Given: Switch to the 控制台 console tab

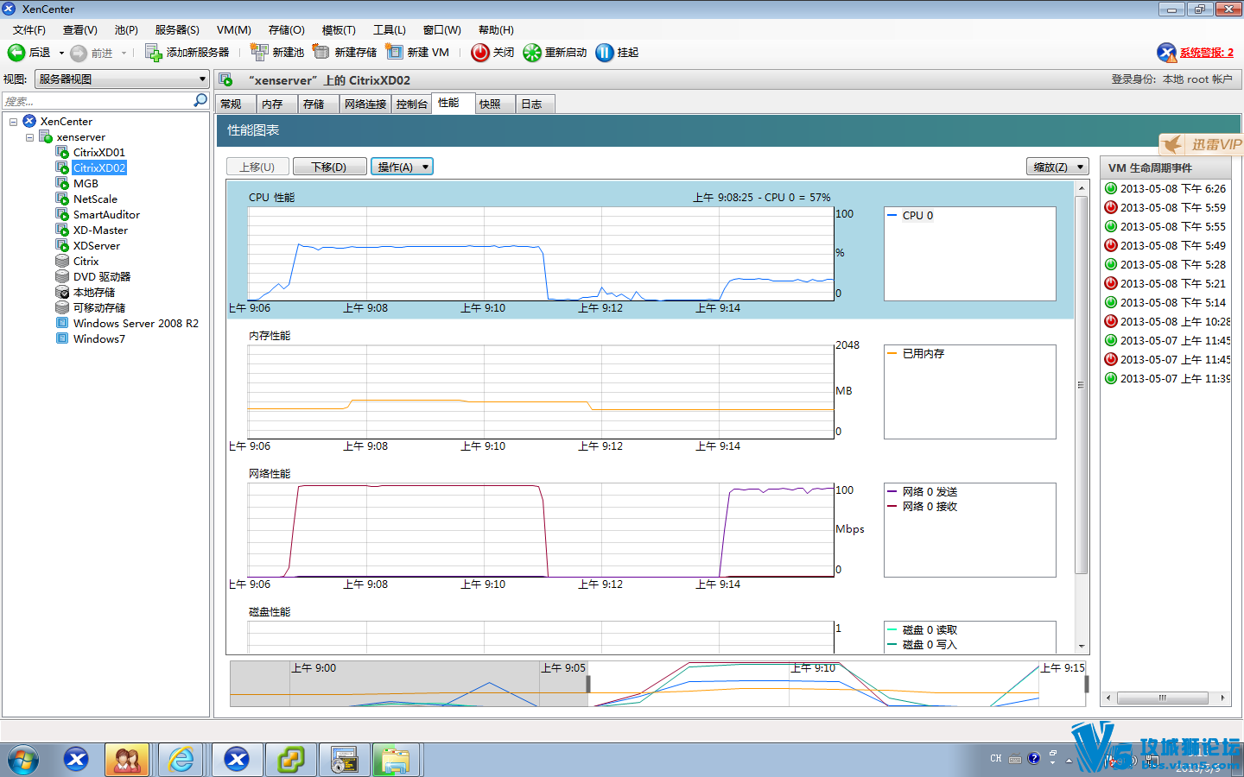Looking at the screenshot, I should (411, 104).
